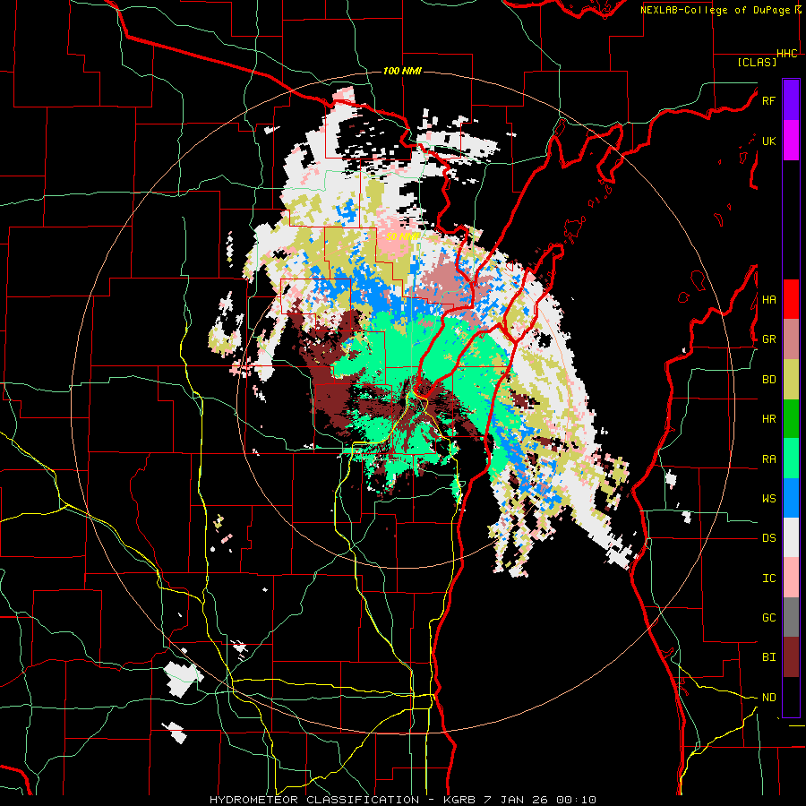Click the RF purple legend color swatch
806x806 pixels.
(791, 99)
